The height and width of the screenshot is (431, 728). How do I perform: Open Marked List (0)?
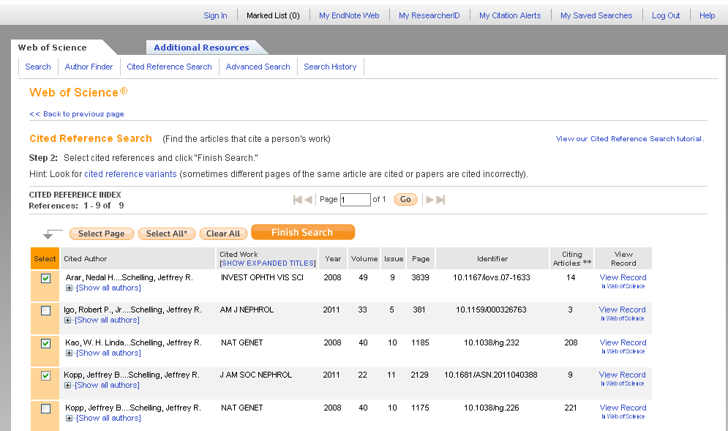click(273, 15)
